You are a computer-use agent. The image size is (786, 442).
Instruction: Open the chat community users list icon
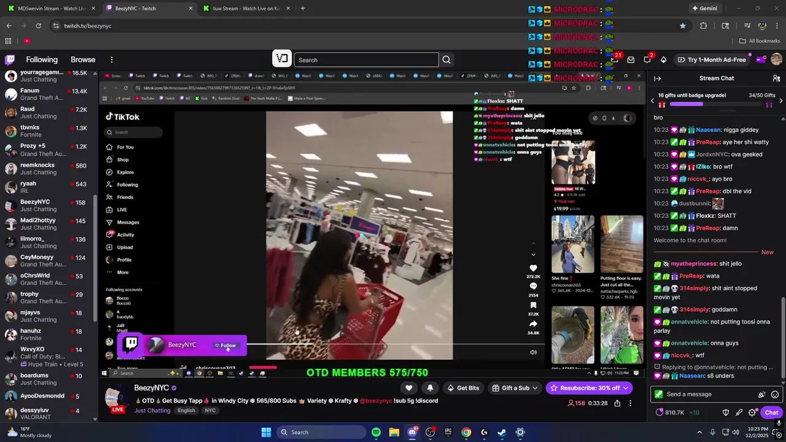(776, 78)
